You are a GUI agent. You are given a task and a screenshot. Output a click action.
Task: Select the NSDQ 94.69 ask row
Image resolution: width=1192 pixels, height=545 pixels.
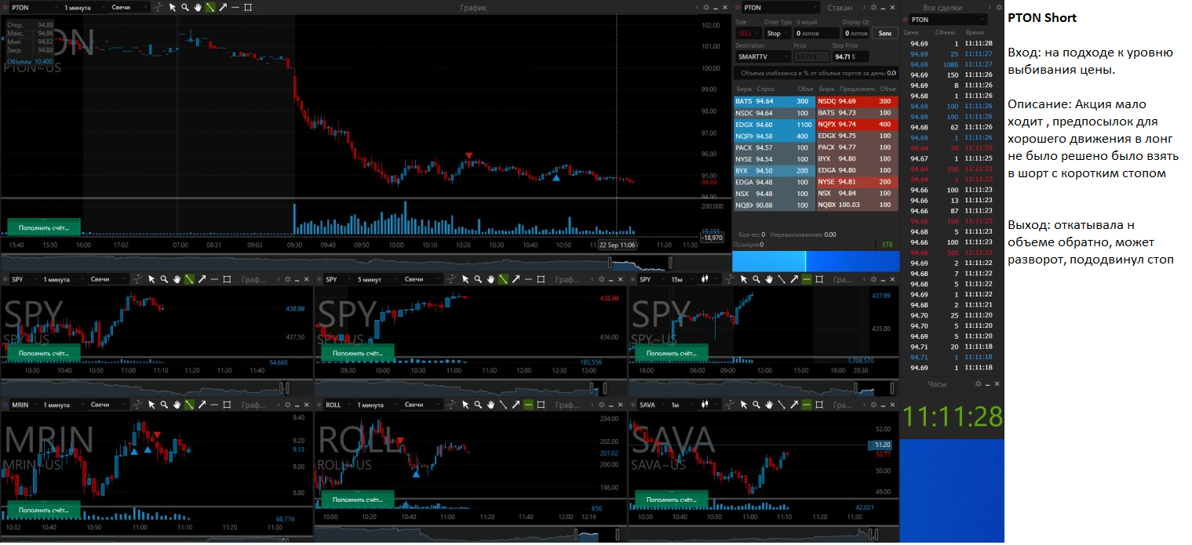click(x=858, y=101)
